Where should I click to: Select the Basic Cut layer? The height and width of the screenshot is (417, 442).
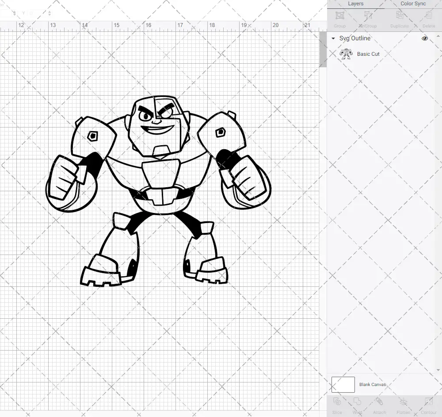(x=367, y=54)
